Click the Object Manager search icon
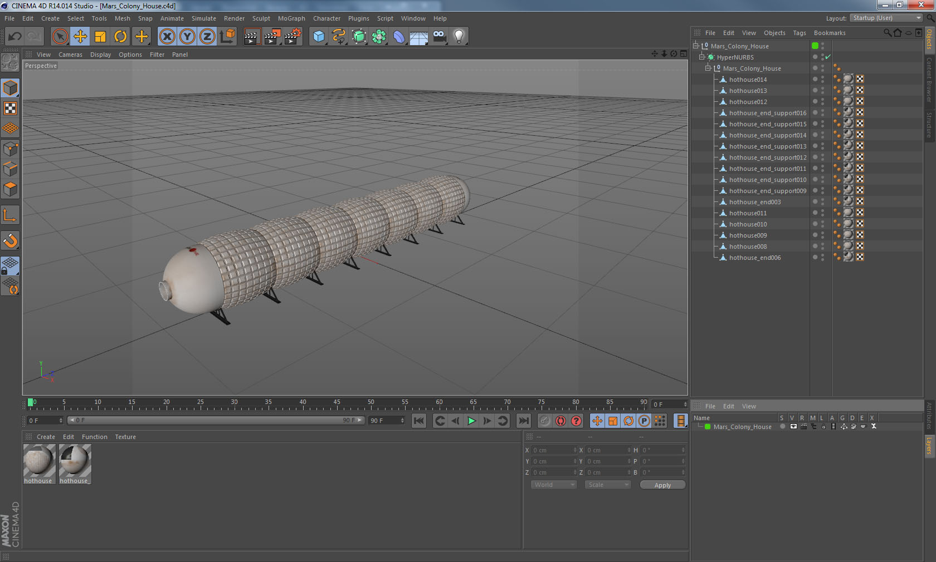This screenshot has height=562, width=936. click(x=887, y=33)
